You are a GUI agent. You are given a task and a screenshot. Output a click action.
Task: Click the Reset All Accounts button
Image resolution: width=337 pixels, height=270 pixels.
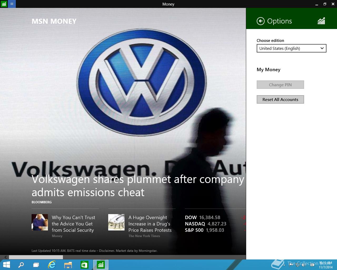pos(280,99)
